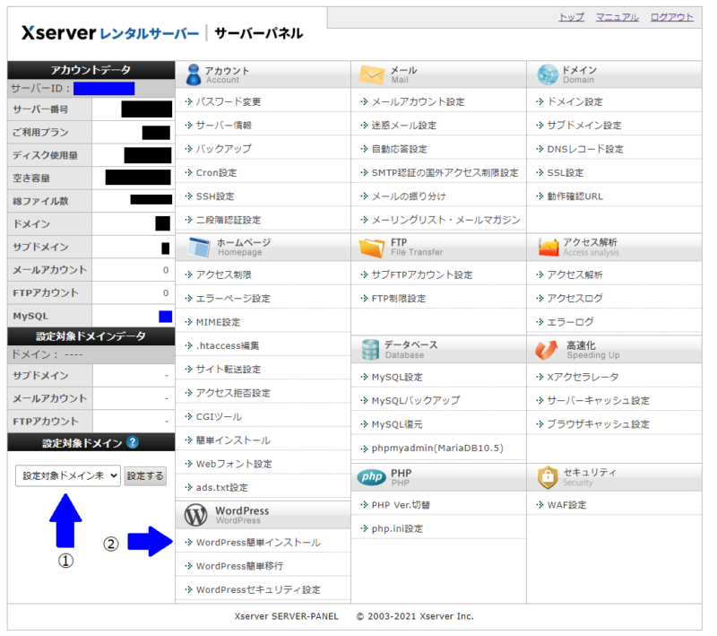Click the Access analysis chart icon
Image resolution: width=717 pixels, height=636 pixels.
tap(549, 247)
